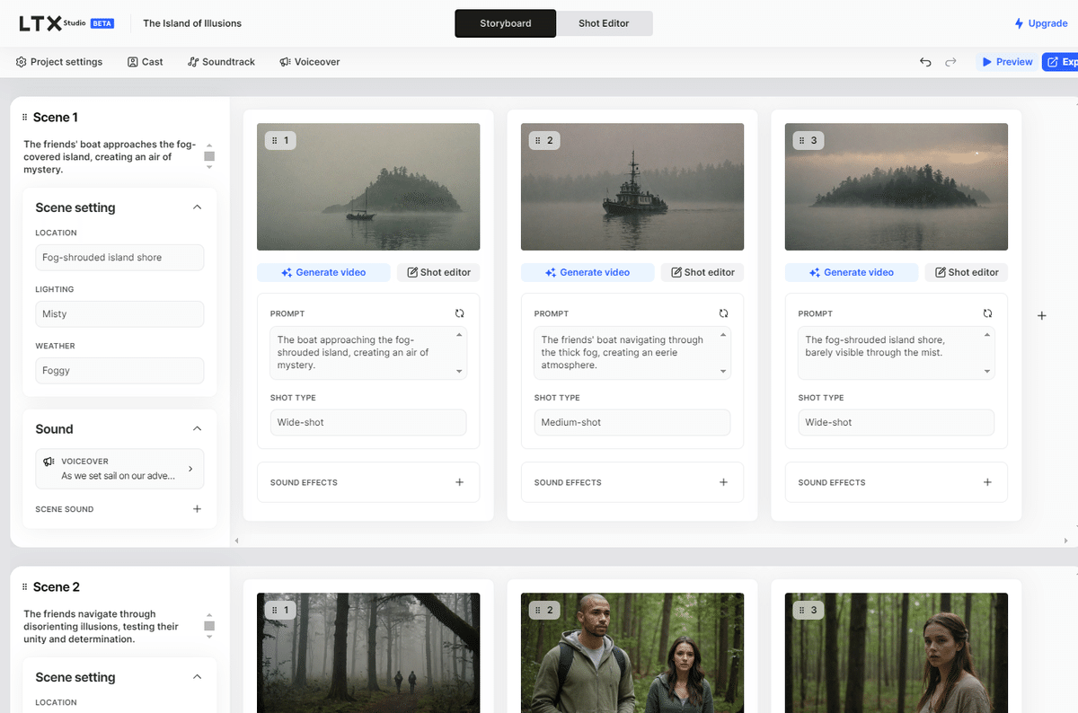
Task: Regenerate prompt for shot 1 of Scene 1
Action: [x=460, y=313]
